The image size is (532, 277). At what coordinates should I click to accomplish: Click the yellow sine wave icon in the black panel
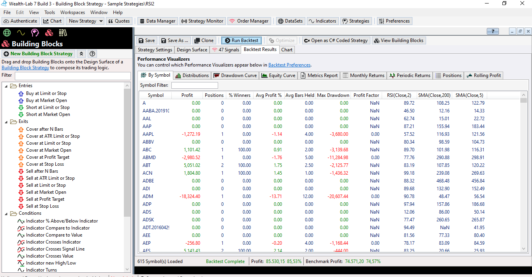pos(21,33)
